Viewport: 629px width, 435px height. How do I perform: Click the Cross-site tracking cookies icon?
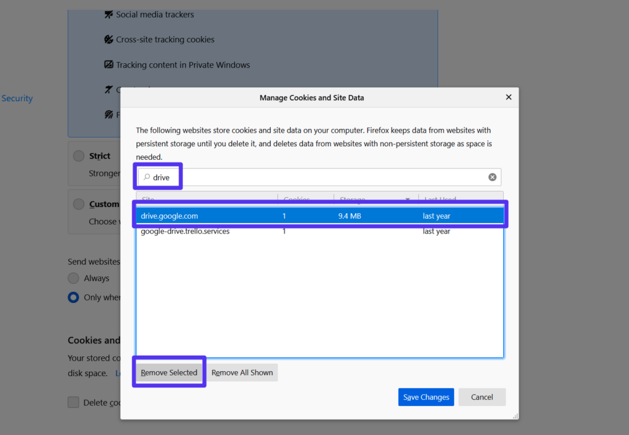pyautogui.click(x=108, y=39)
